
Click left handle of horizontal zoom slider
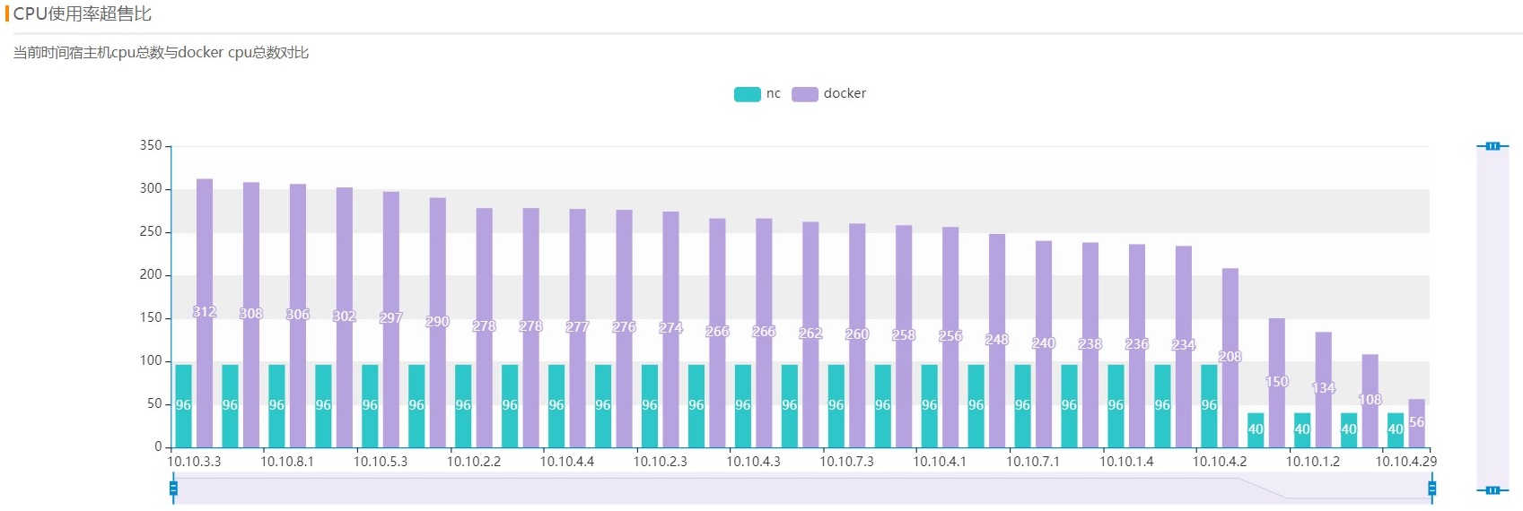pyautogui.click(x=173, y=488)
